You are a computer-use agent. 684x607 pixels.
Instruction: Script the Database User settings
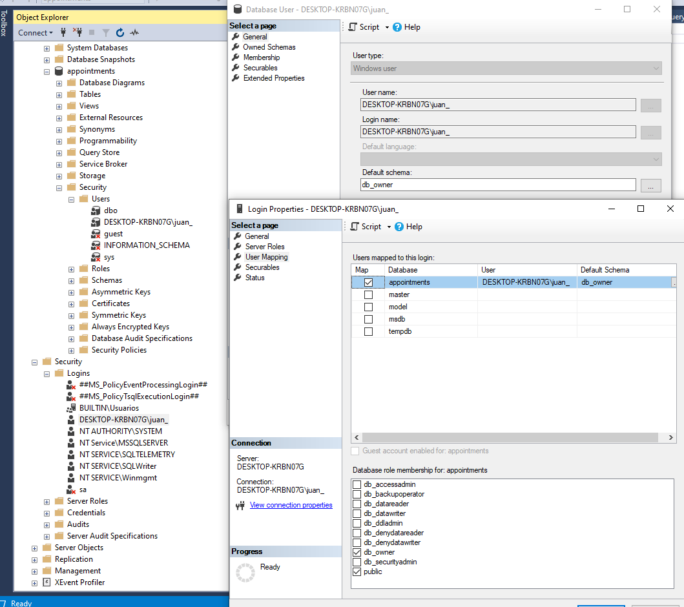pyautogui.click(x=367, y=26)
